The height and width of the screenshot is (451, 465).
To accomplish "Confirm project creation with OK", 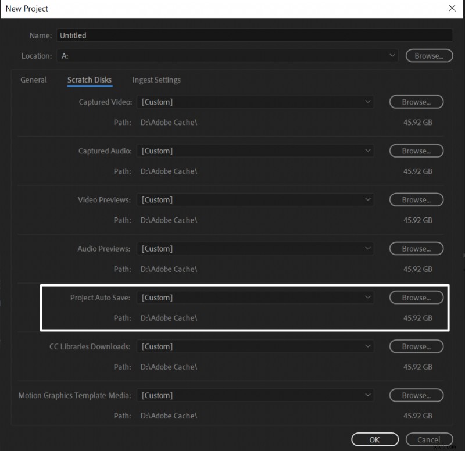I will click(x=374, y=439).
